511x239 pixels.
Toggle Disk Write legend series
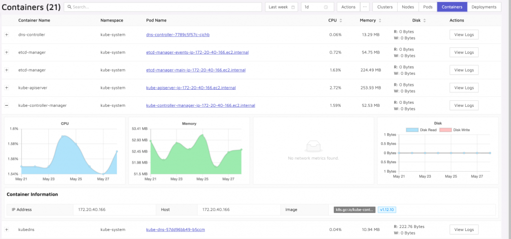[x=455, y=130]
